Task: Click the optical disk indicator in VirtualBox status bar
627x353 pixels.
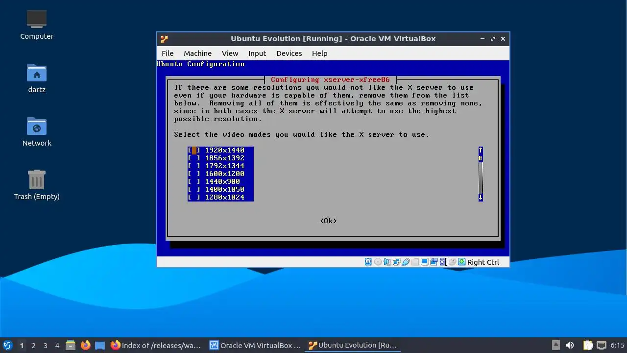Action: pyautogui.click(x=378, y=262)
